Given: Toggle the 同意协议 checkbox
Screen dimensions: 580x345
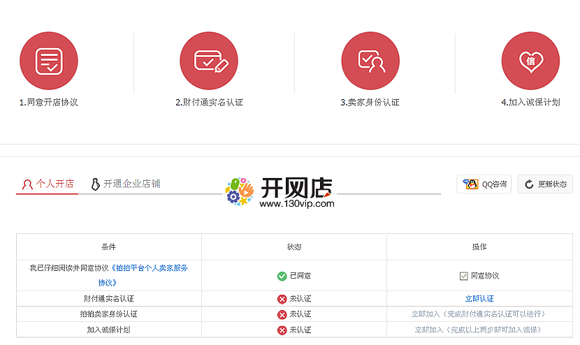Looking at the screenshot, I should pos(463,276).
